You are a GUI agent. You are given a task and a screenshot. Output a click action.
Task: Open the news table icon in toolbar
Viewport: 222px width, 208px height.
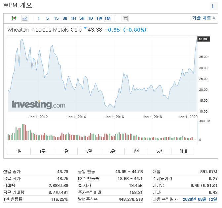coord(125,18)
